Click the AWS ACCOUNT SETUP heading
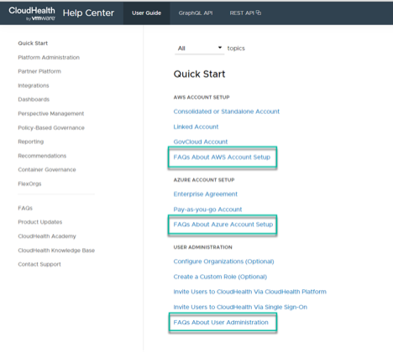 [x=202, y=97]
